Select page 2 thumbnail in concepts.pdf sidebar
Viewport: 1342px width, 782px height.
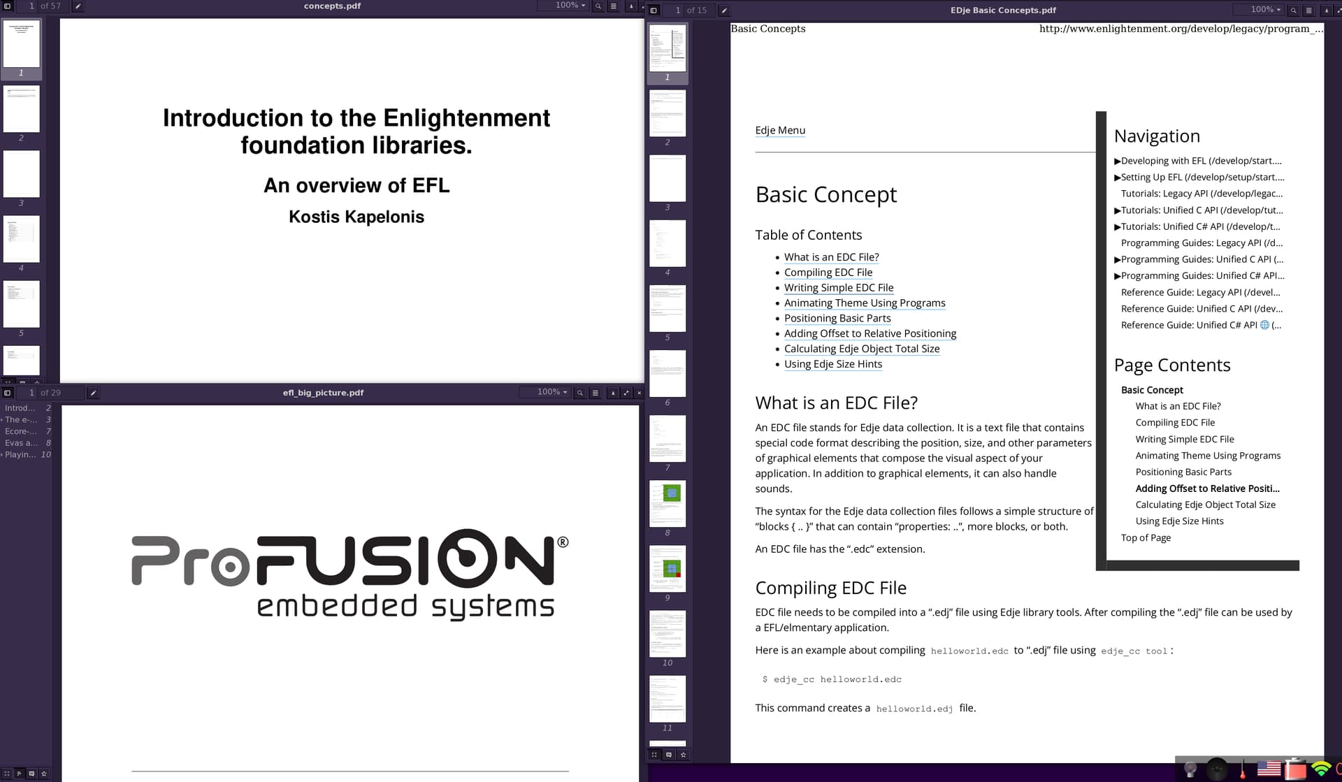21,109
